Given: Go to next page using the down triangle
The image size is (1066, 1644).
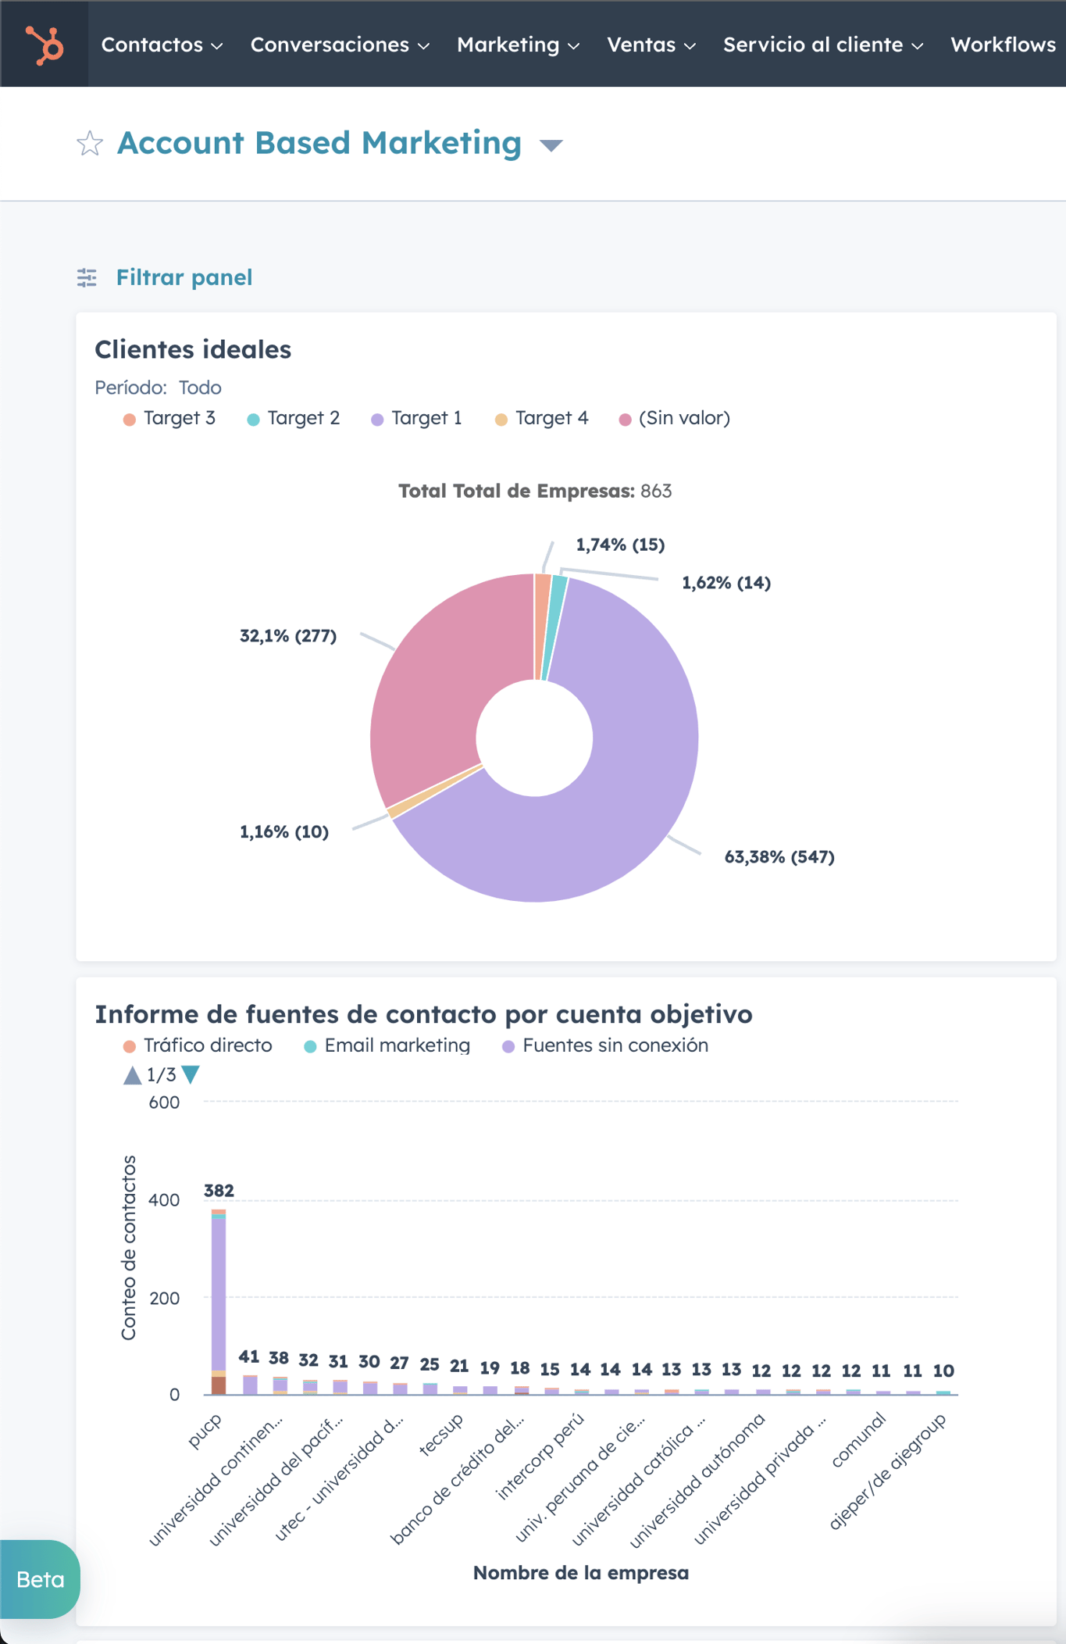Looking at the screenshot, I should [x=190, y=1074].
